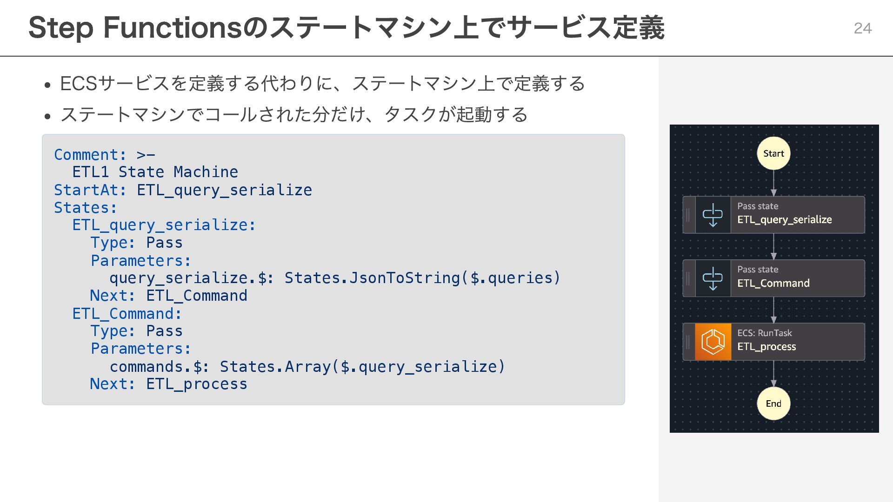The width and height of the screenshot is (893, 502).
Task: Select the ETL_process node label in diagram
Action: (766, 347)
